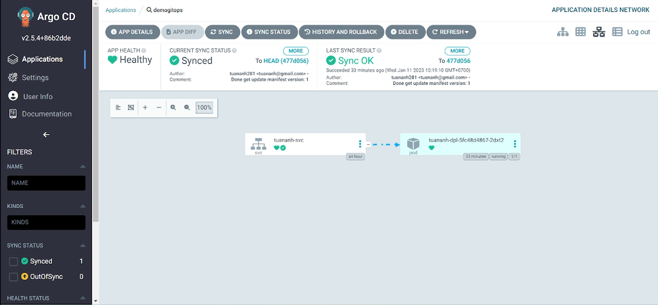Open HISTORY AND ROLLBACK
Screen dimensions: 658x305
click(341, 32)
